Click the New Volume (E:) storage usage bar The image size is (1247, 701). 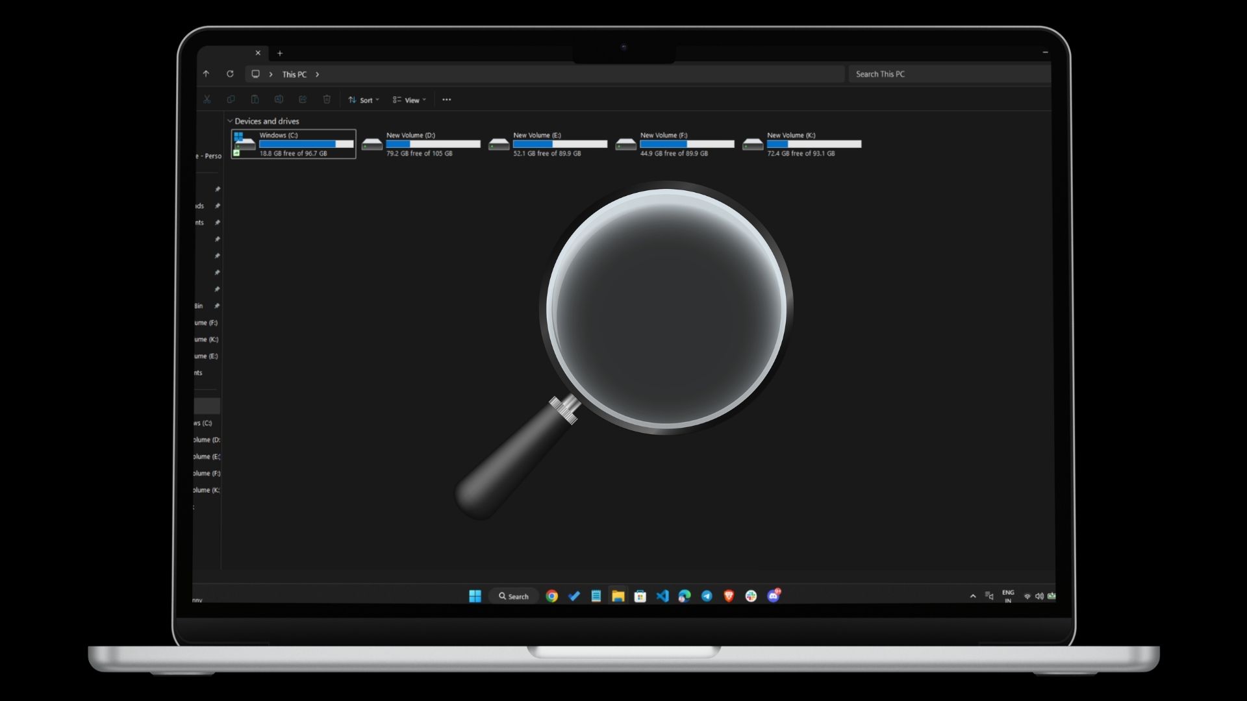pos(561,144)
